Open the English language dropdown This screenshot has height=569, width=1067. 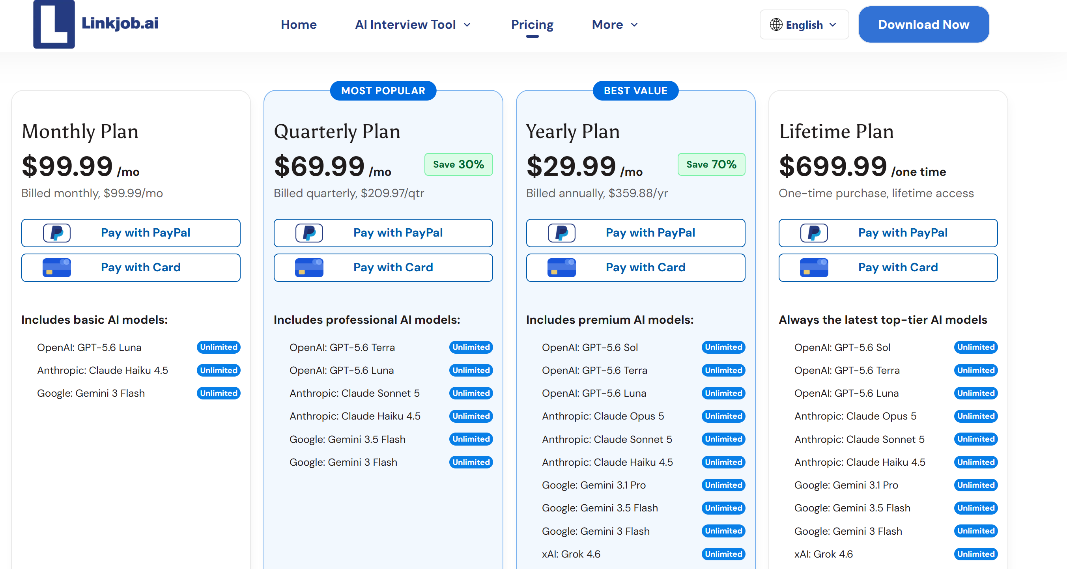point(804,25)
